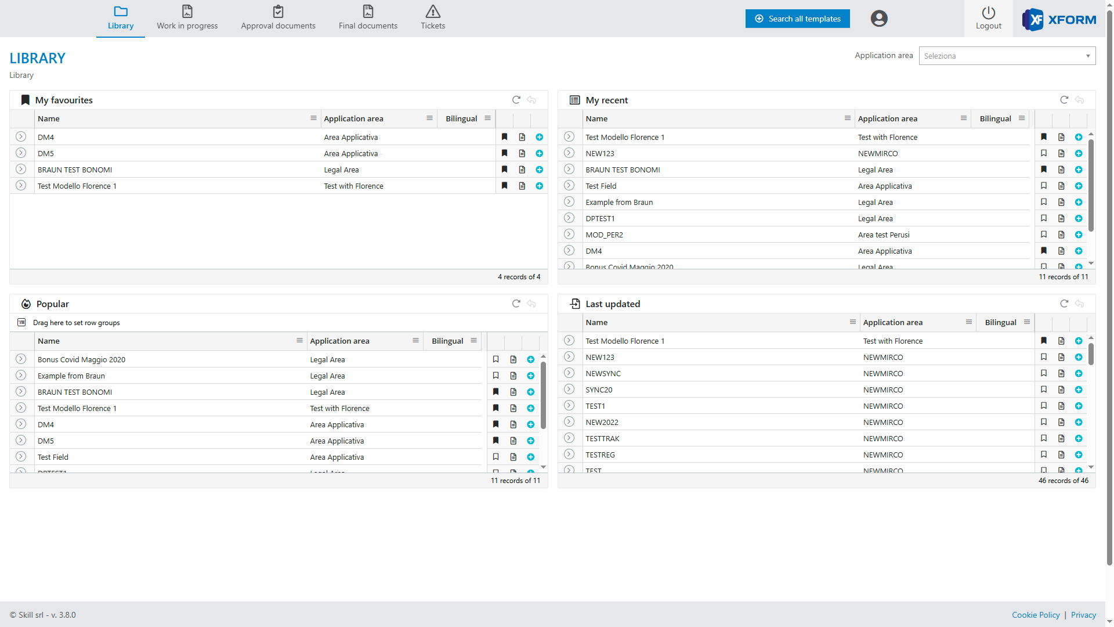Log out using Logout button
The height and width of the screenshot is (627, 1114).
(x=989, y=19)
